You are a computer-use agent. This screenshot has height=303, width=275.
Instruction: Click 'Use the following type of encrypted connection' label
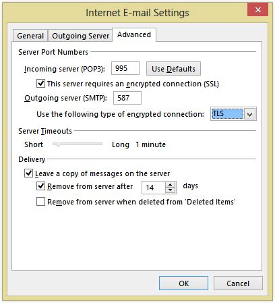click(120, 114)
